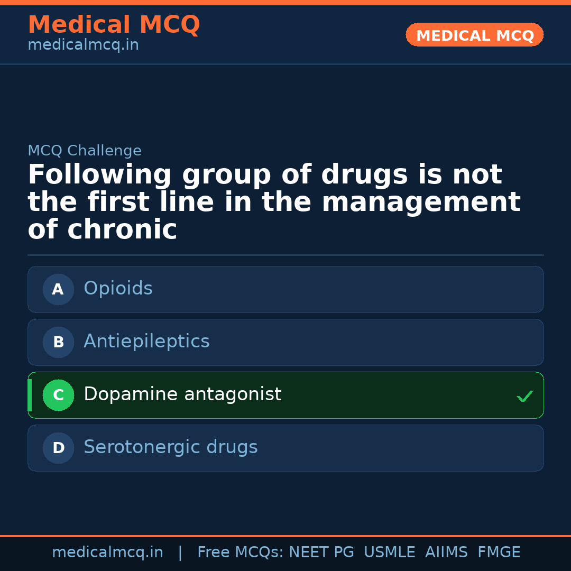Viewport: 571px width, 571px height.
Task: Click the green checkmark on option C
Action: 524,396
